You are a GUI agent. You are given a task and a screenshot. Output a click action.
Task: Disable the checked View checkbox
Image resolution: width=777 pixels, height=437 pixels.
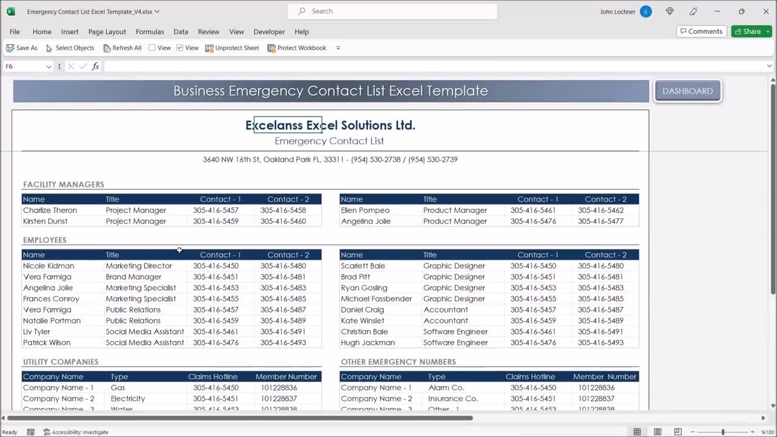tap(179, 48)
